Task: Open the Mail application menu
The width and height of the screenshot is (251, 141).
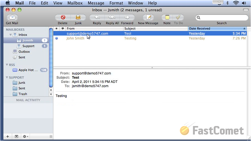Action: pyautogui.click(x=19, y=3)
